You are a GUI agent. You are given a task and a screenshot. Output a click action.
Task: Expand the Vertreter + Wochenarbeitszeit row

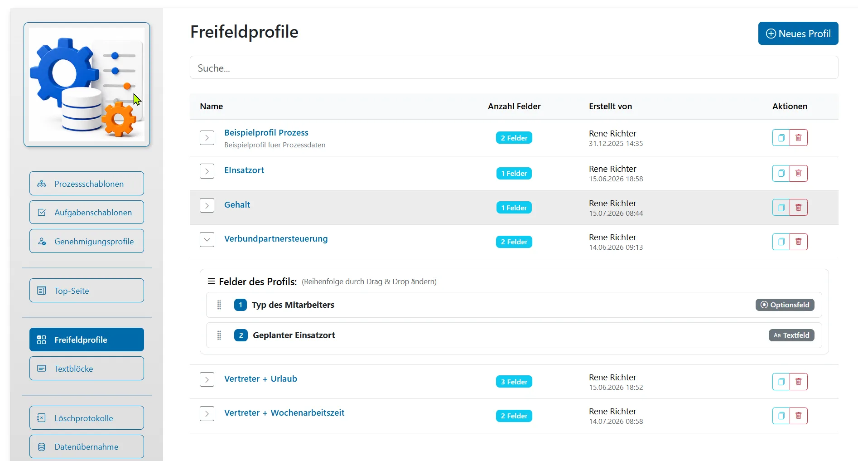[x=207, y=413]
